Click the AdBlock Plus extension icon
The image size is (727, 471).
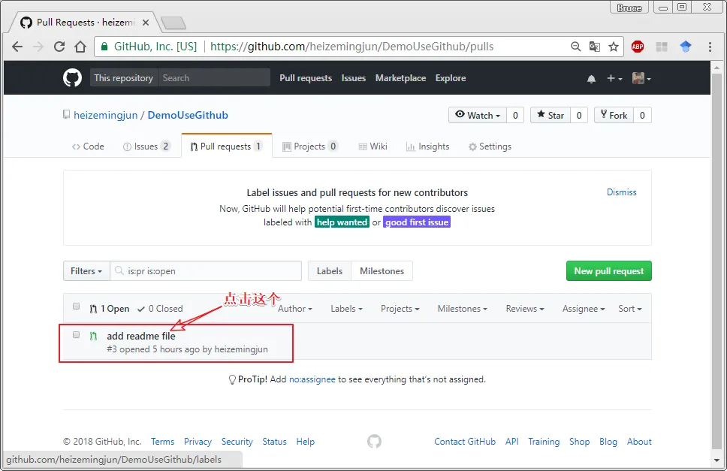(x=638, y=47)
